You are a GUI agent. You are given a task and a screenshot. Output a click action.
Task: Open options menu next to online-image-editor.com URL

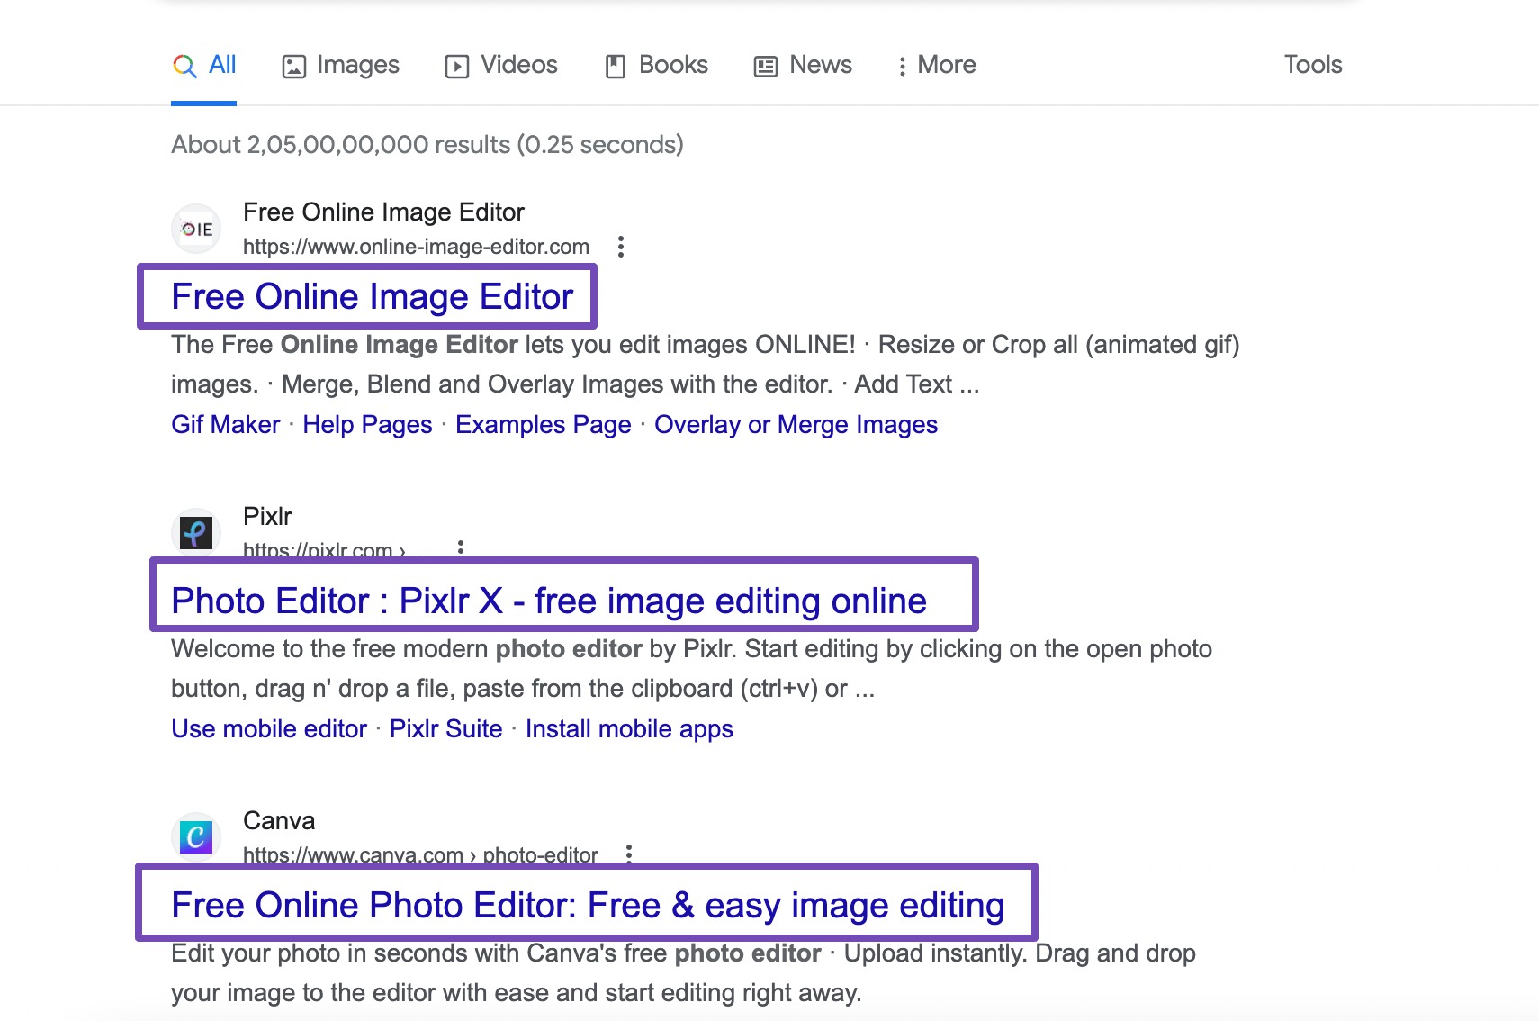621,247
